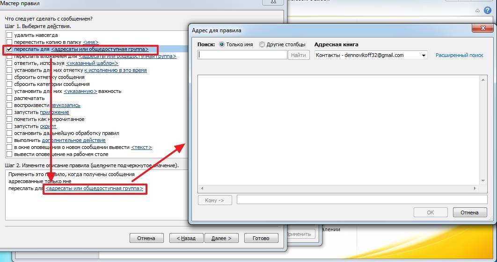497x262 pixels.
Task: Click the ribbon collapse arrow icon
Action: coord(477,10)
